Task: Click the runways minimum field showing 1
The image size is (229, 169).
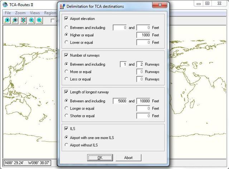Action: 123,64
